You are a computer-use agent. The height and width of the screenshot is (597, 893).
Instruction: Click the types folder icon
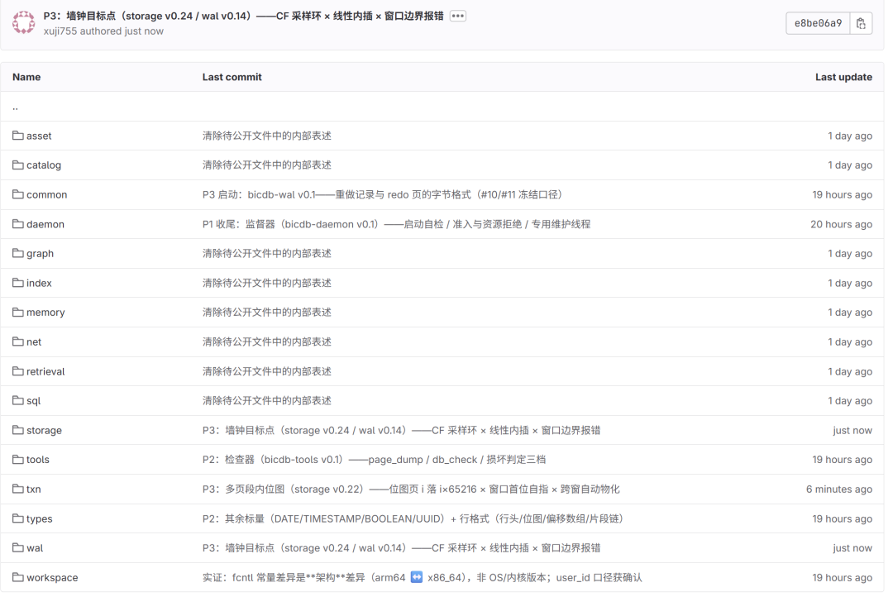[x=17, y=518]
